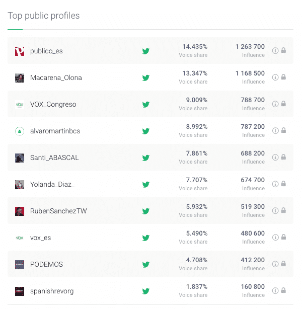
Task: Click the Santi_ABASCAL username
Action: point(54,158)
